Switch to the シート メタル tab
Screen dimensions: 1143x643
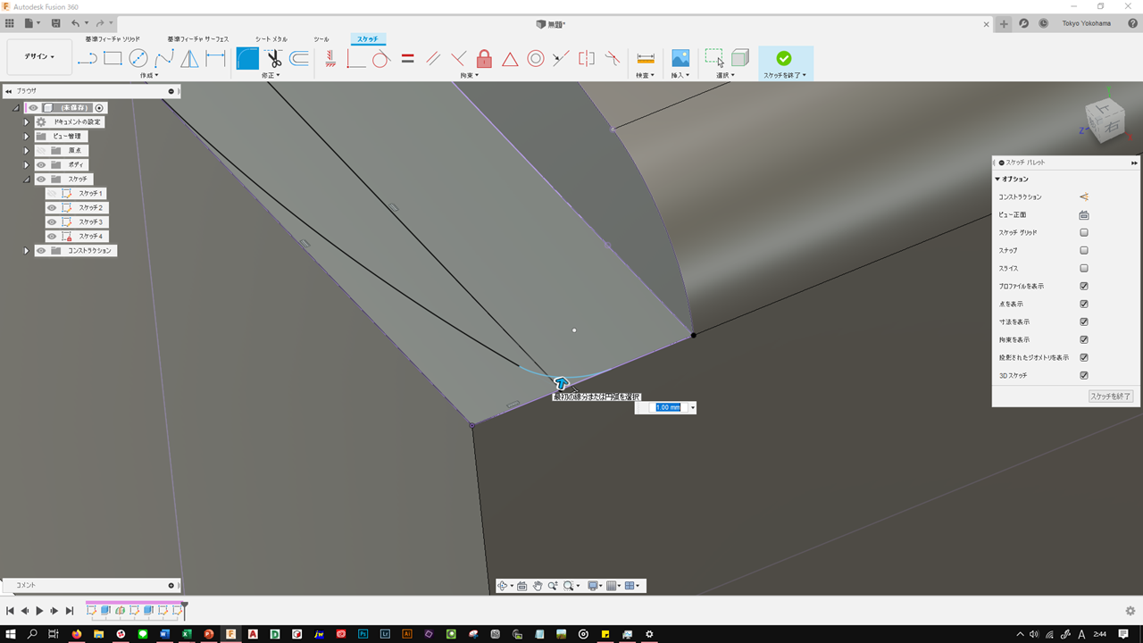pos(271,39)
